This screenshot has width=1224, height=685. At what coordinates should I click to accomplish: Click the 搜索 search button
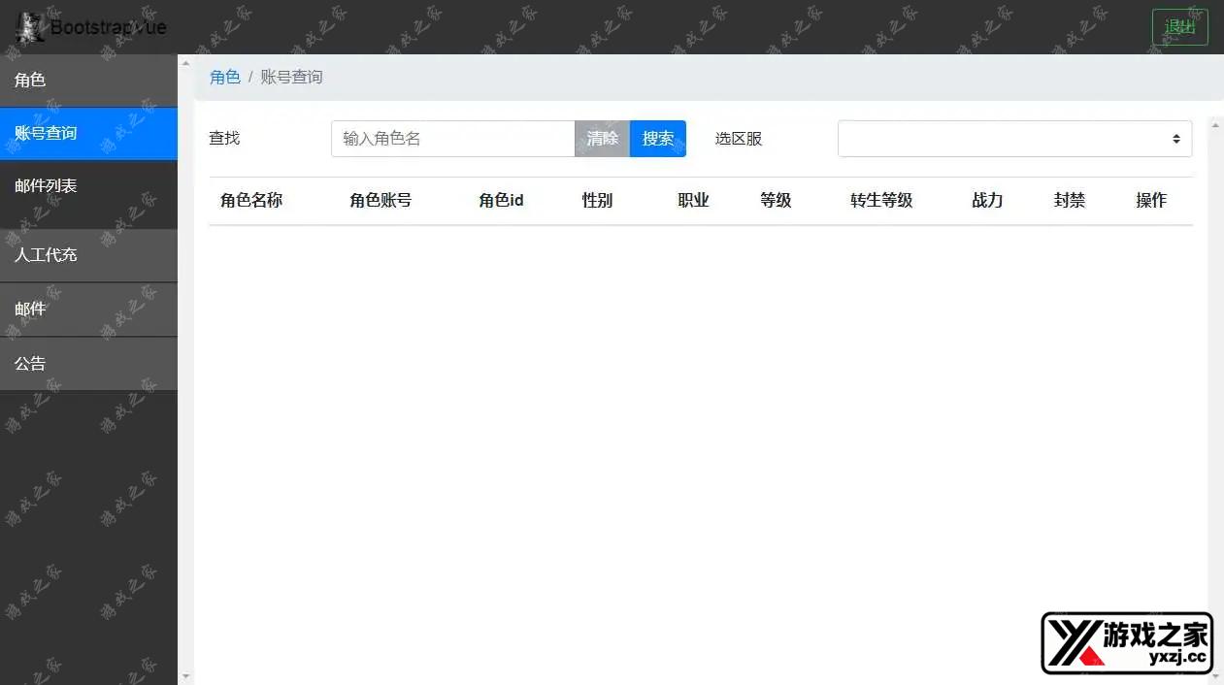(658, 139)
